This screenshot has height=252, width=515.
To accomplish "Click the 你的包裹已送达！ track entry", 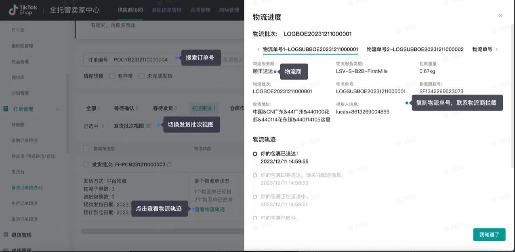I will pyautogui.click(x=280, y=154).
